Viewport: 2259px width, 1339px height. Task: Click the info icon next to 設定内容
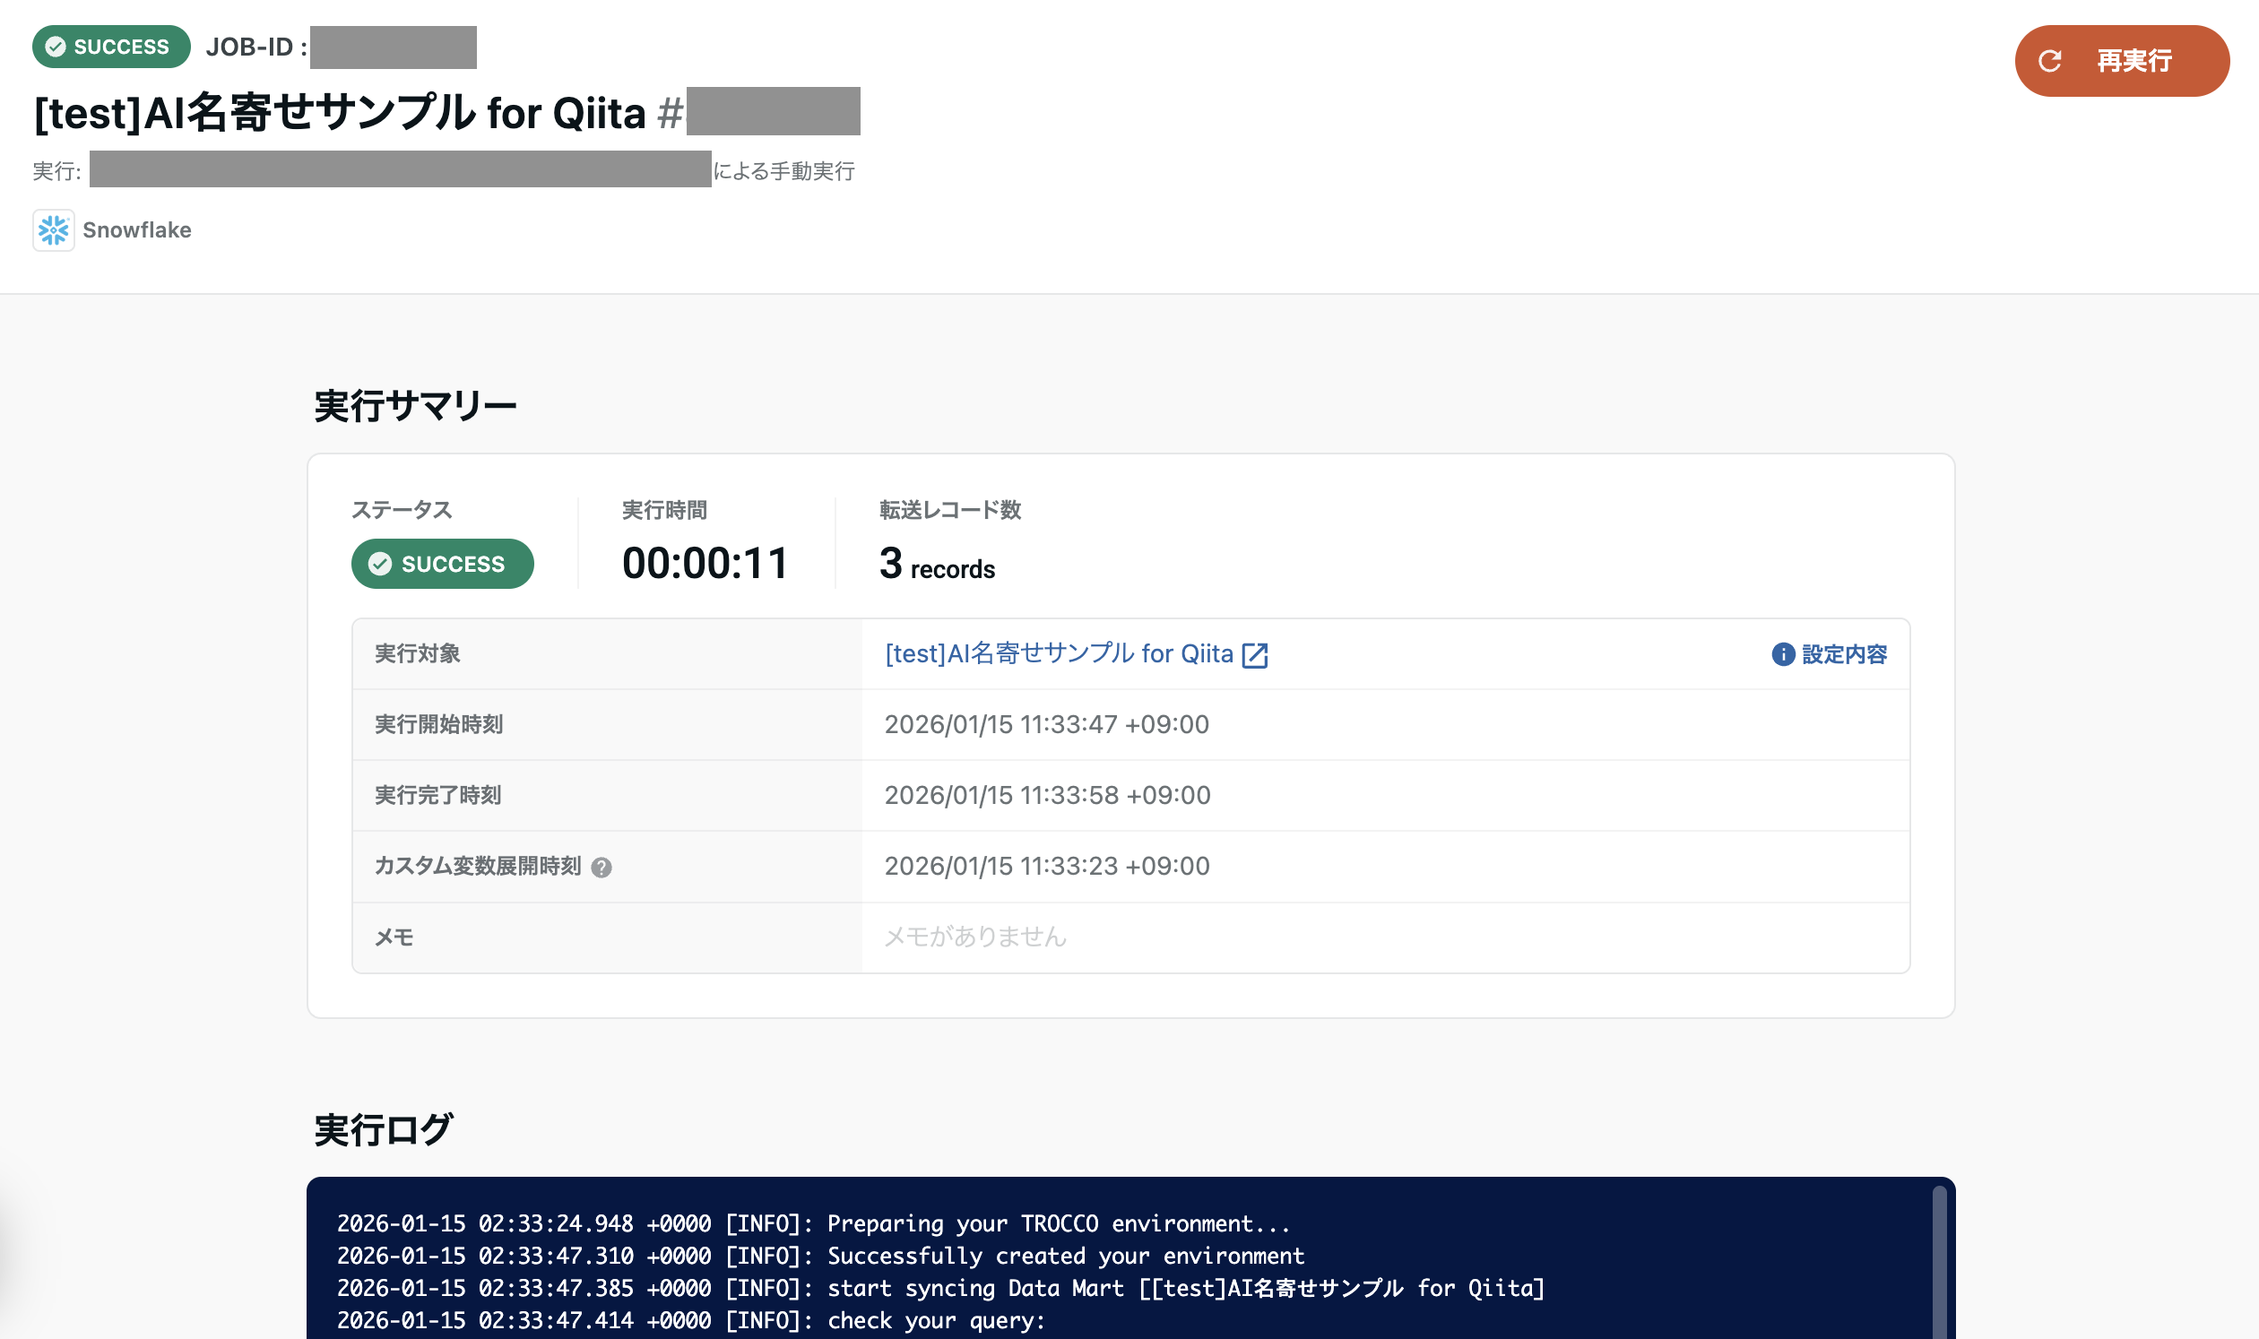(1782, 654)
